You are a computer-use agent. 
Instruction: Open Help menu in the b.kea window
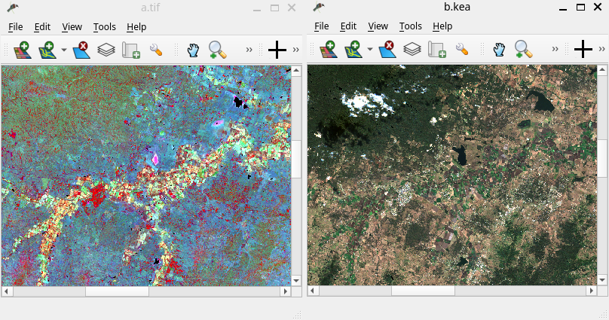tap(442, 26)
